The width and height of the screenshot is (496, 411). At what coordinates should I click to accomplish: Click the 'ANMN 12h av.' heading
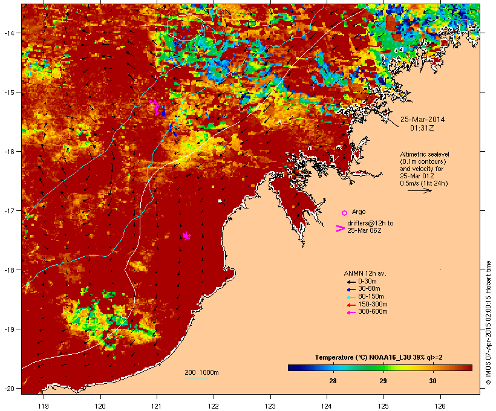(x=365, y=273)
